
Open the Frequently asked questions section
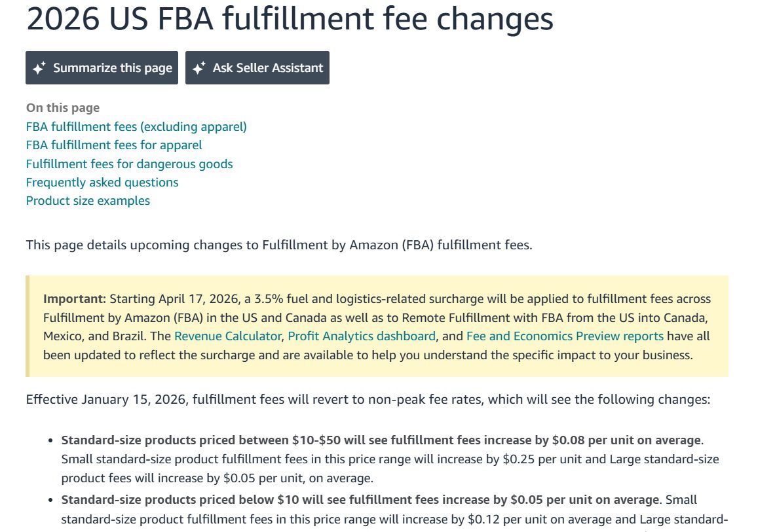102,182
